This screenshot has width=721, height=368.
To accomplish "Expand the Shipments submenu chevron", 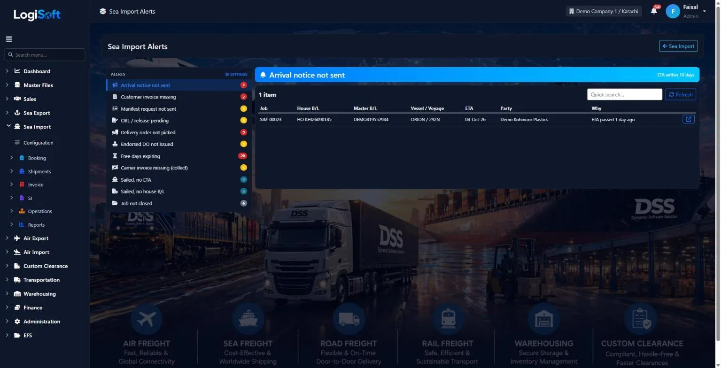I will (12, 171).
